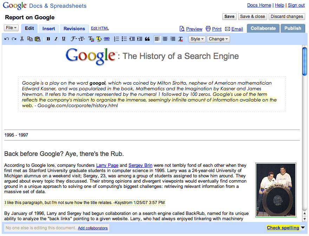Switch to the Revisions tab
Image resolution: width=309 pixels, height=236 pixels.
pyautogui.click(x=74, y=28)
